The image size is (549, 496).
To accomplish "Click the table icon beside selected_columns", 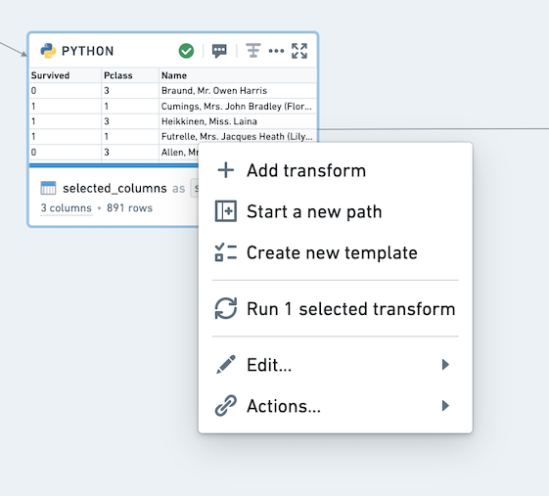I will point(48,188).
